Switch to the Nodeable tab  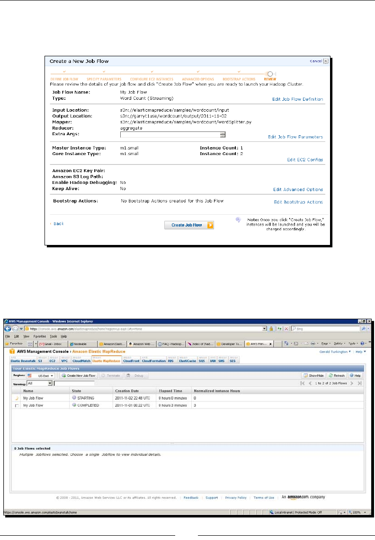click(x=83, y=344)
